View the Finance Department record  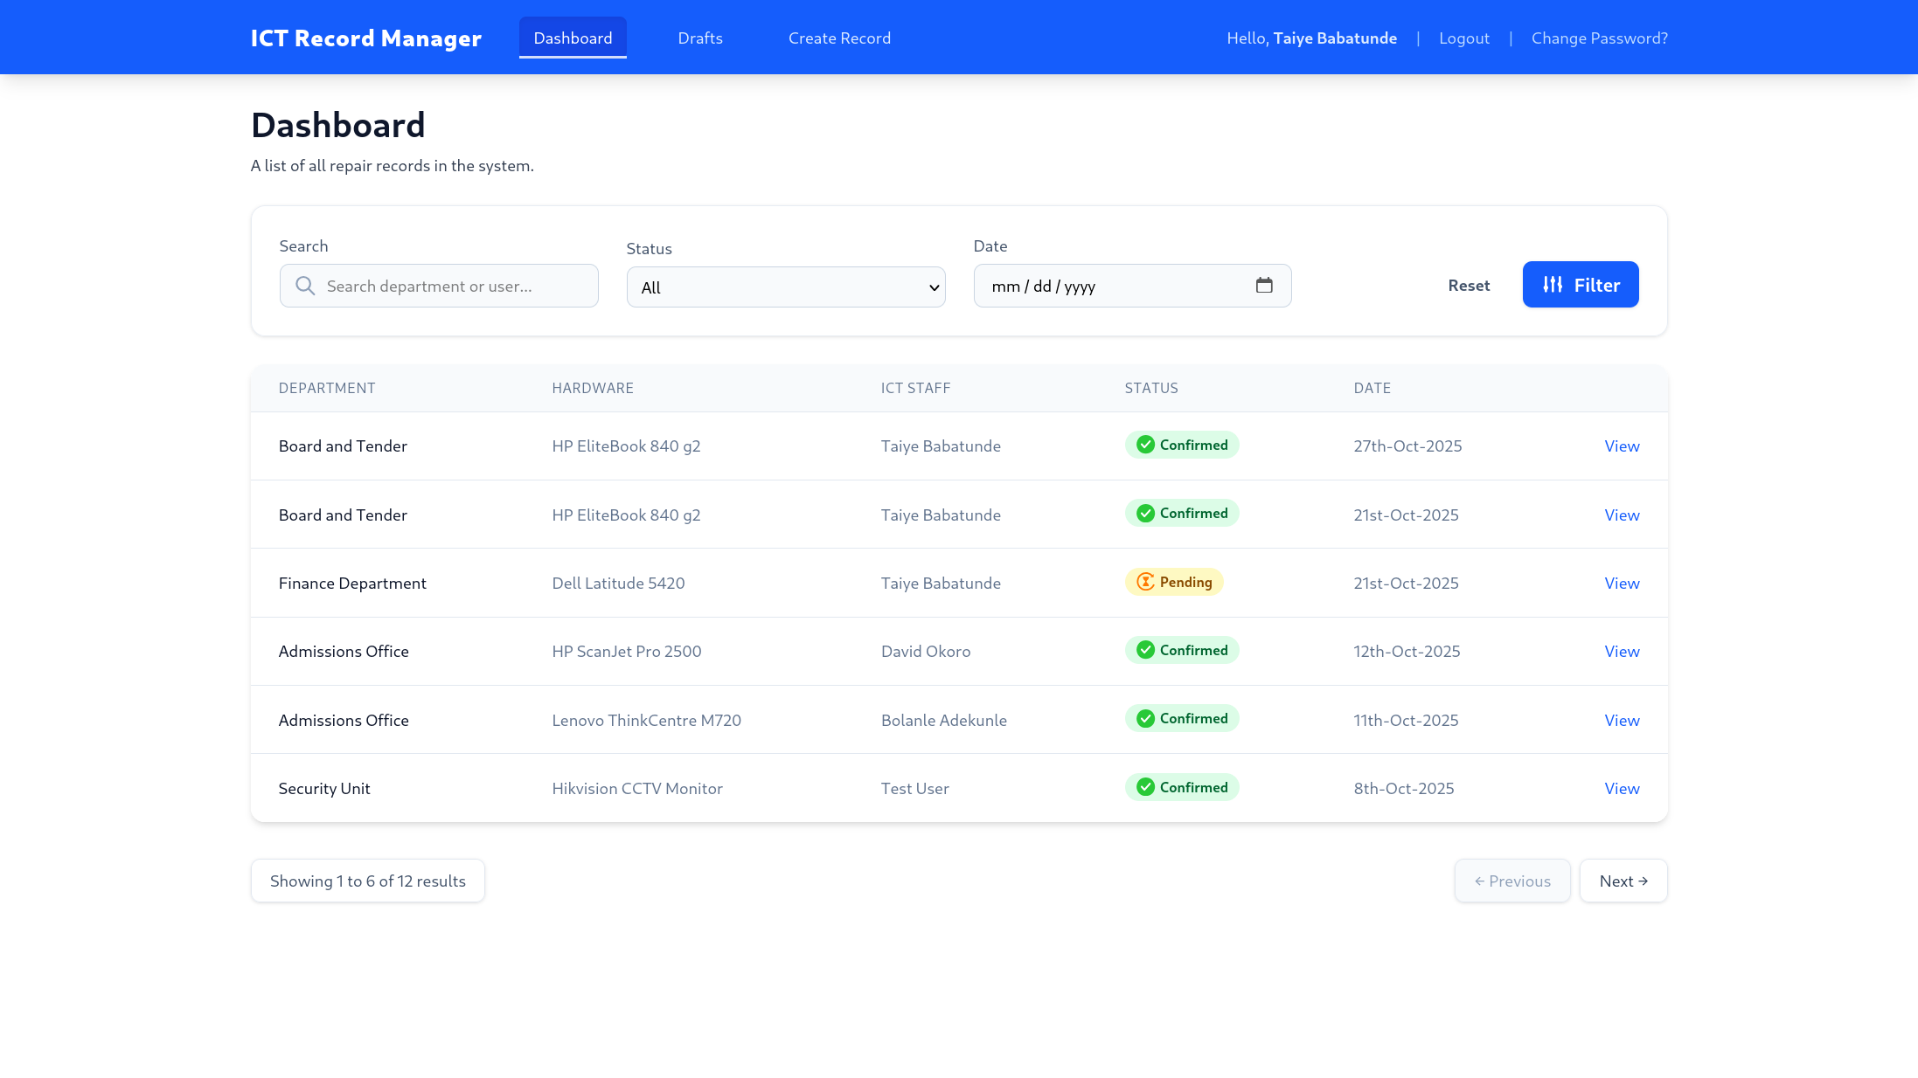(x=1622, y=583)
